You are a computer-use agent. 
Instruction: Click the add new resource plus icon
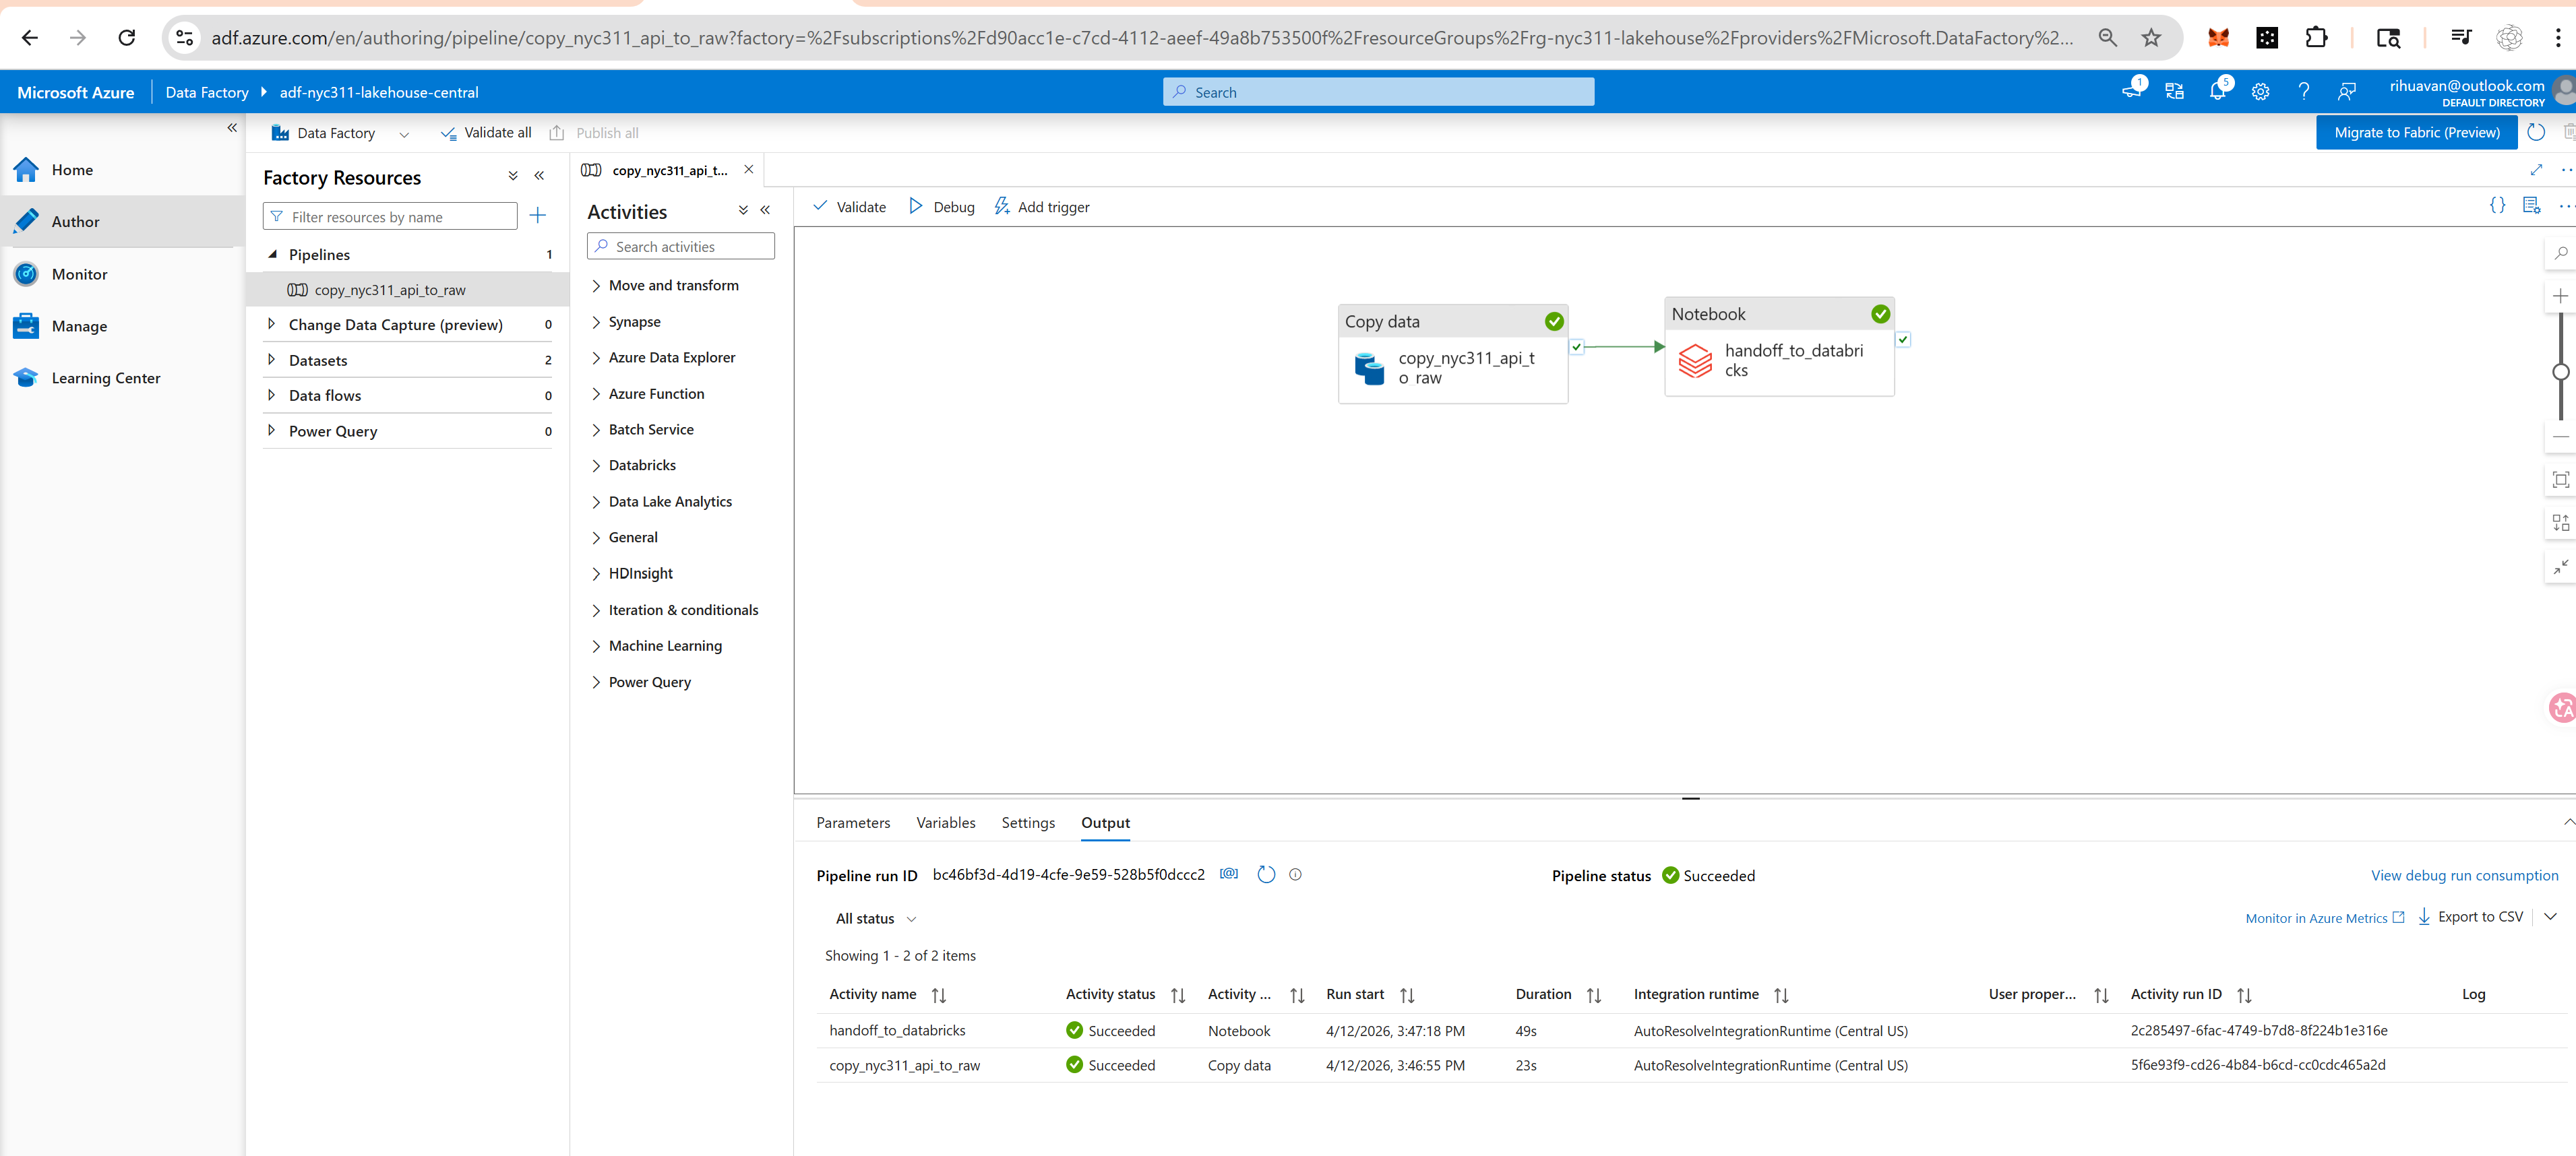pos(538,216)
